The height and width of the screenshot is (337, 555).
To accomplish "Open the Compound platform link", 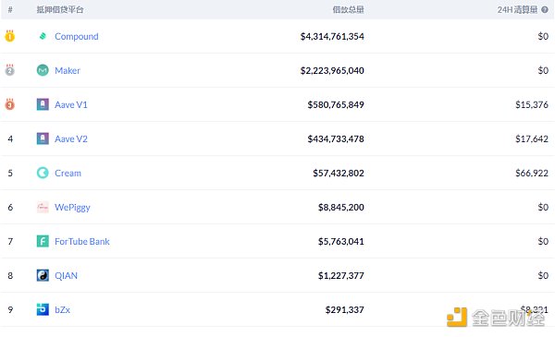I will pyautogui.click(x=77, y=36).
